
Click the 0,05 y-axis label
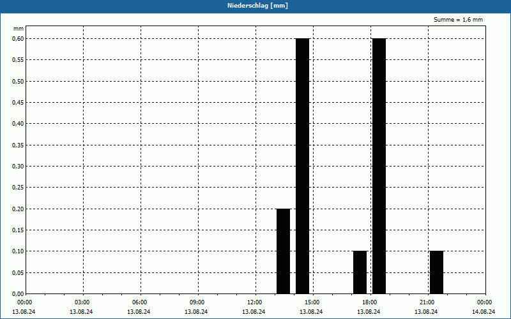[19, 273]
